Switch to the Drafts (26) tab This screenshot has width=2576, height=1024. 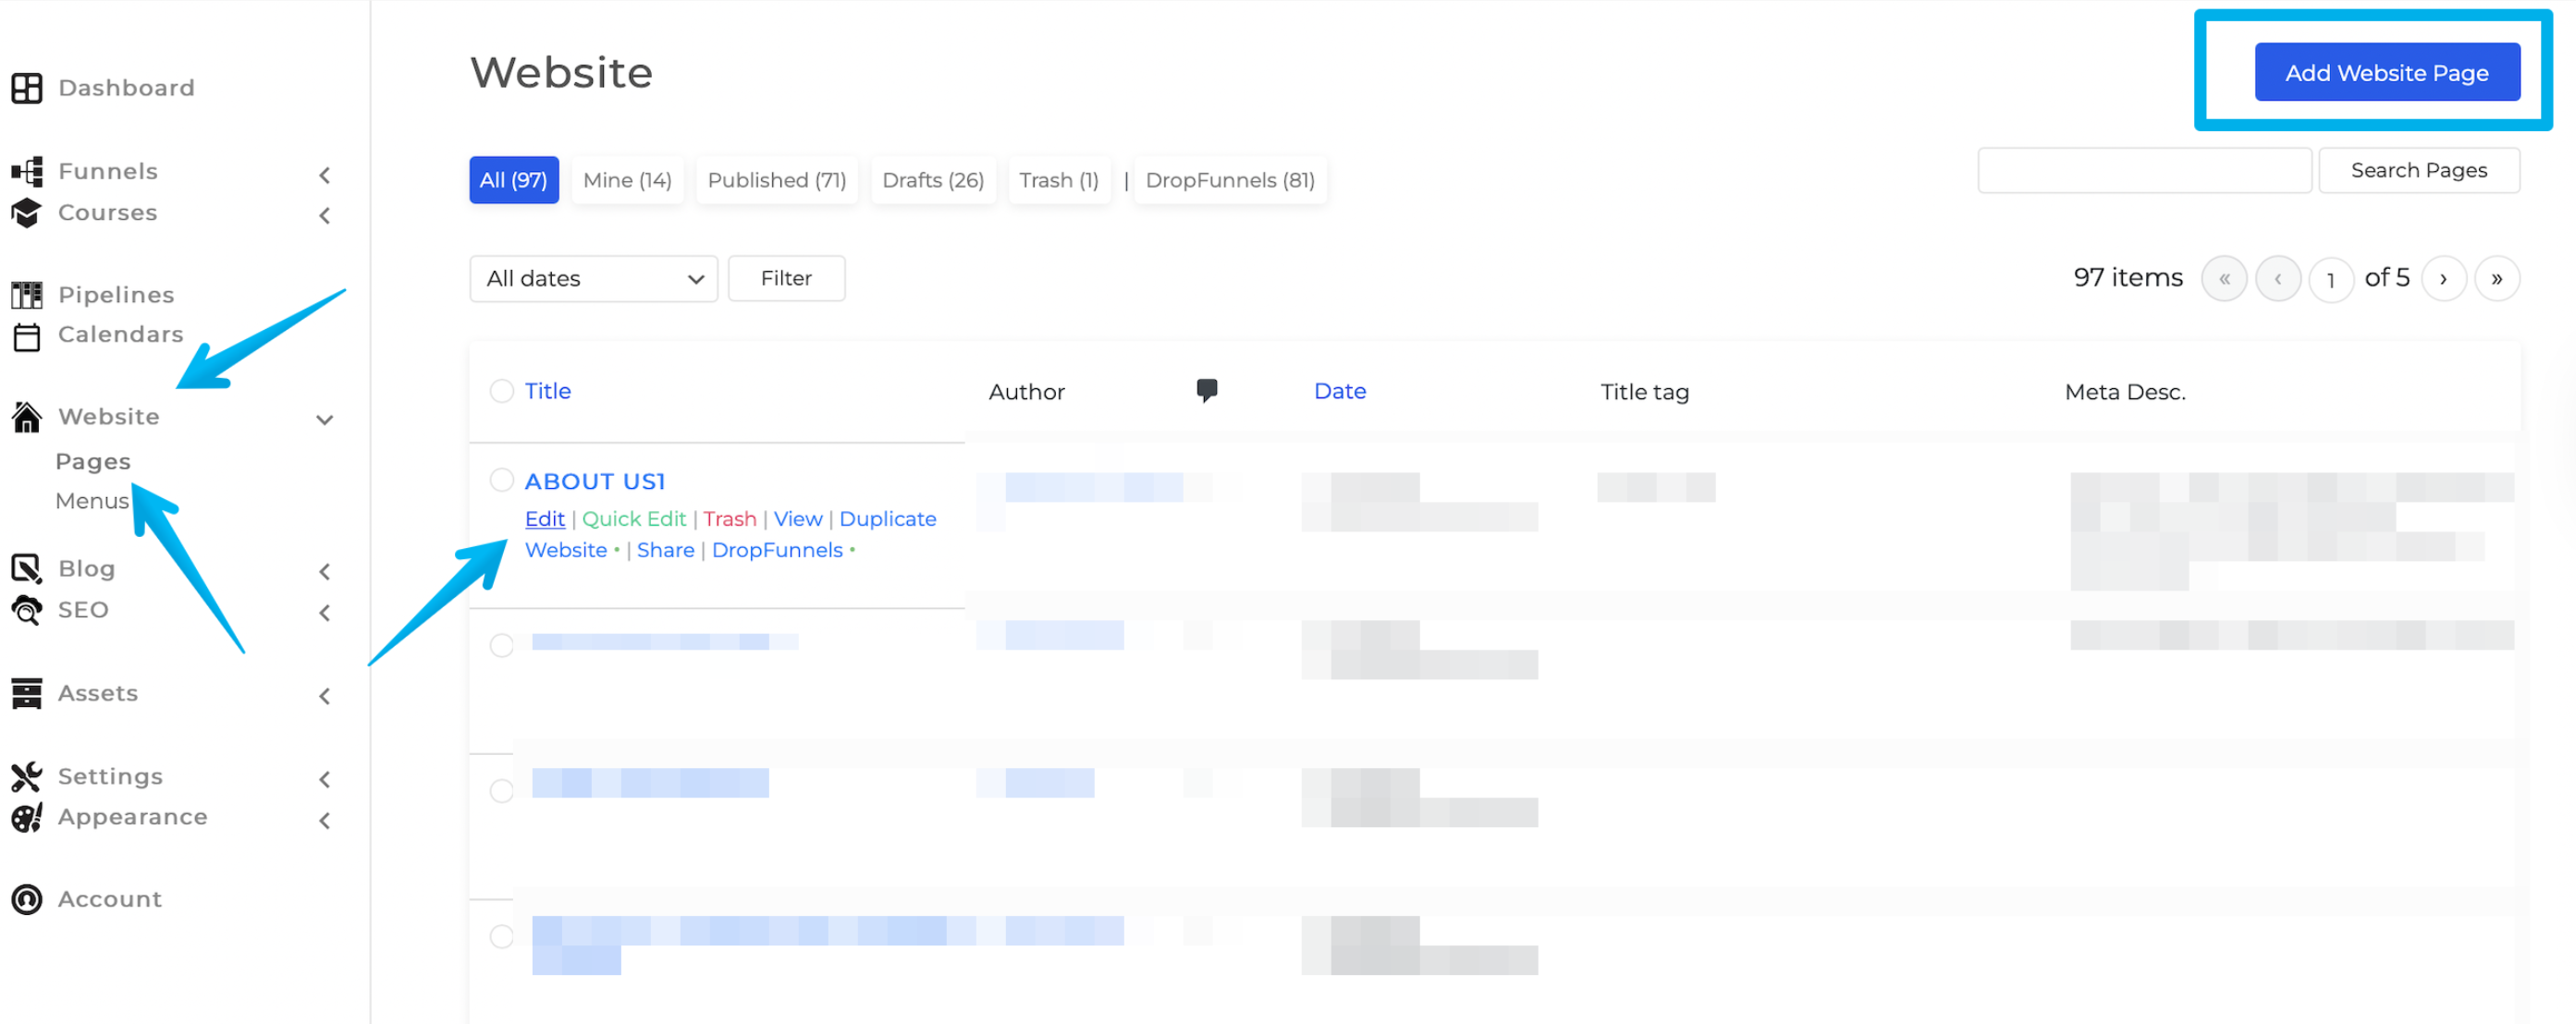pos(932,180)
